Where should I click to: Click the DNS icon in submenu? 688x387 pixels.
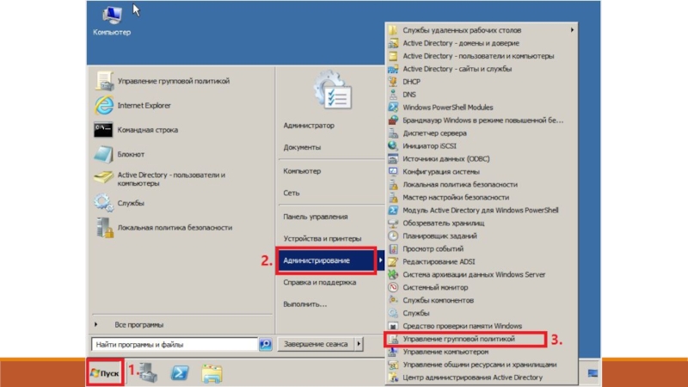point(393,95)
